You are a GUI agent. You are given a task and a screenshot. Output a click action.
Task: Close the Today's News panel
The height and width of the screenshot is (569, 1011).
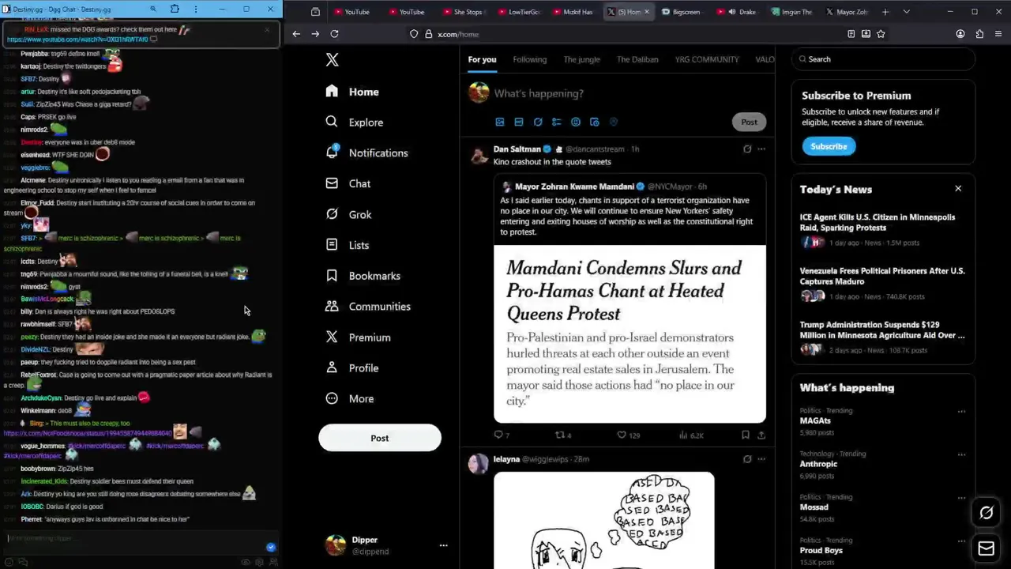(958, 188)
